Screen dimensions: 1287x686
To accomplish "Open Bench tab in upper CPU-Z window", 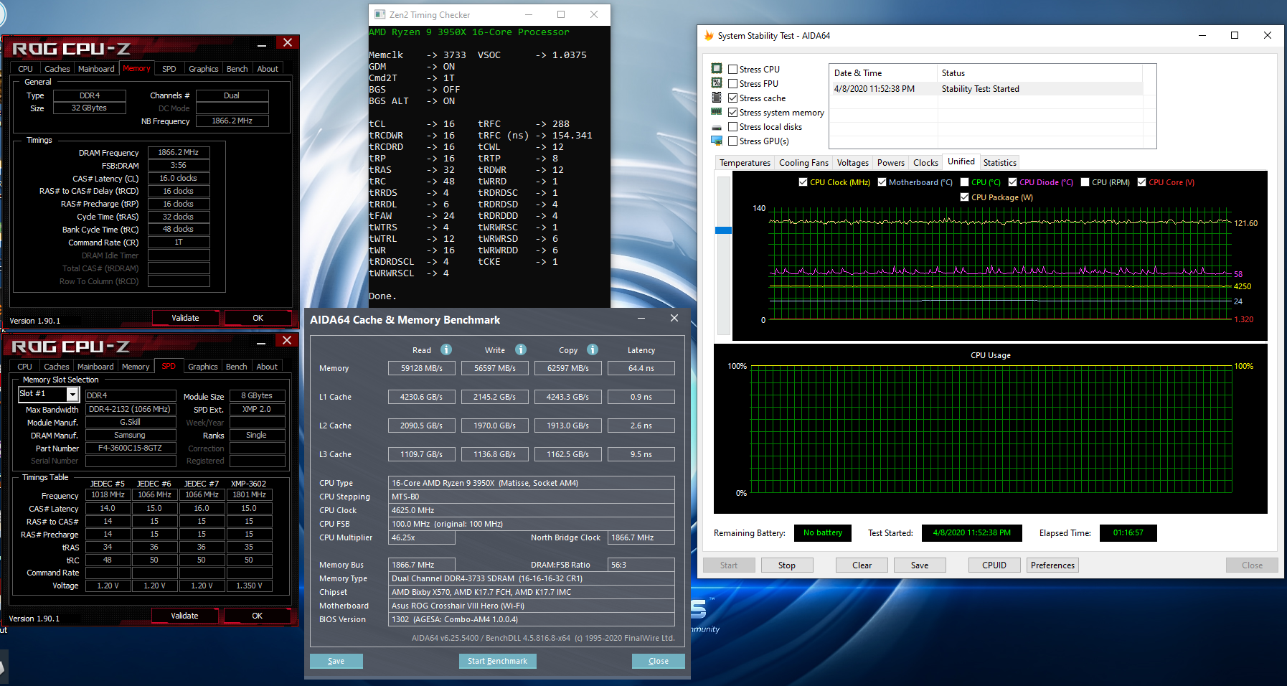I will tap(237, 69).
